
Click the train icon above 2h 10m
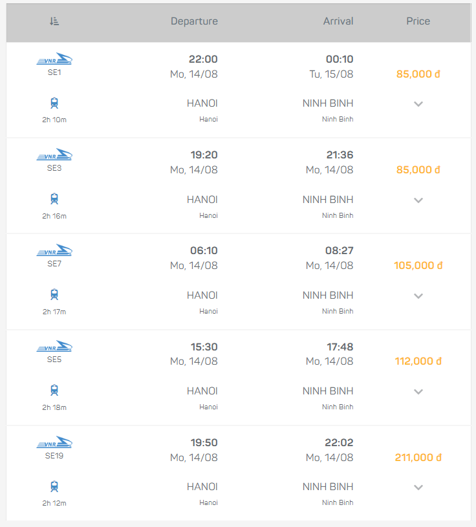54,103
